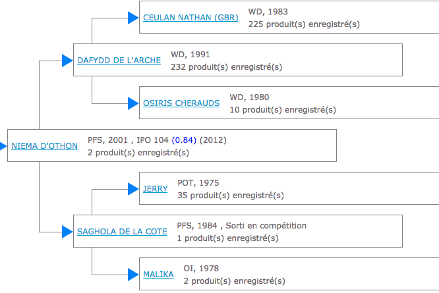Click the arrow icon before DAFYDD DE L'ARCHE
Screen dimensions: 439x293
pyautogui.click(x=67, y=61)
